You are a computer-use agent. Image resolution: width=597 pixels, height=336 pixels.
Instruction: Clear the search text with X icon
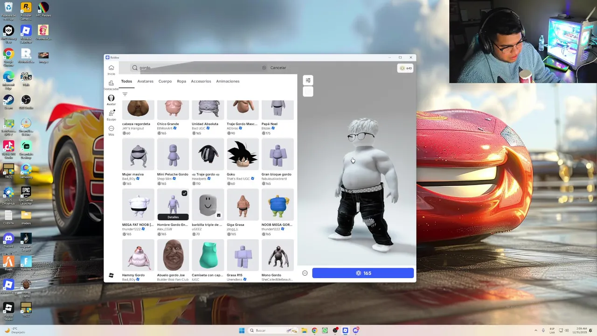264,68
